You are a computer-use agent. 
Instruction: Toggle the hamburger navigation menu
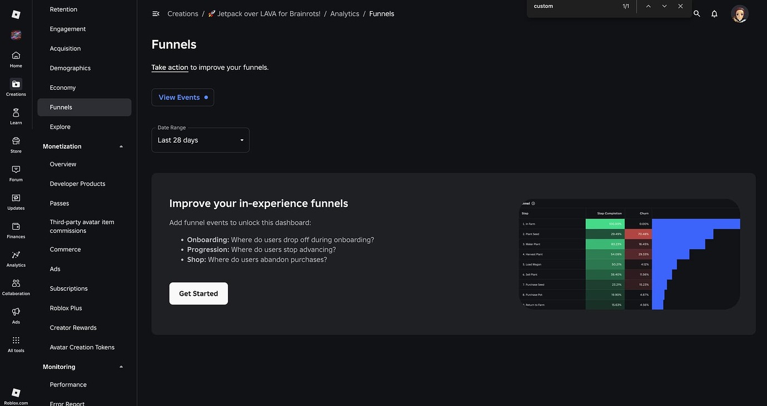pos(156,14)
